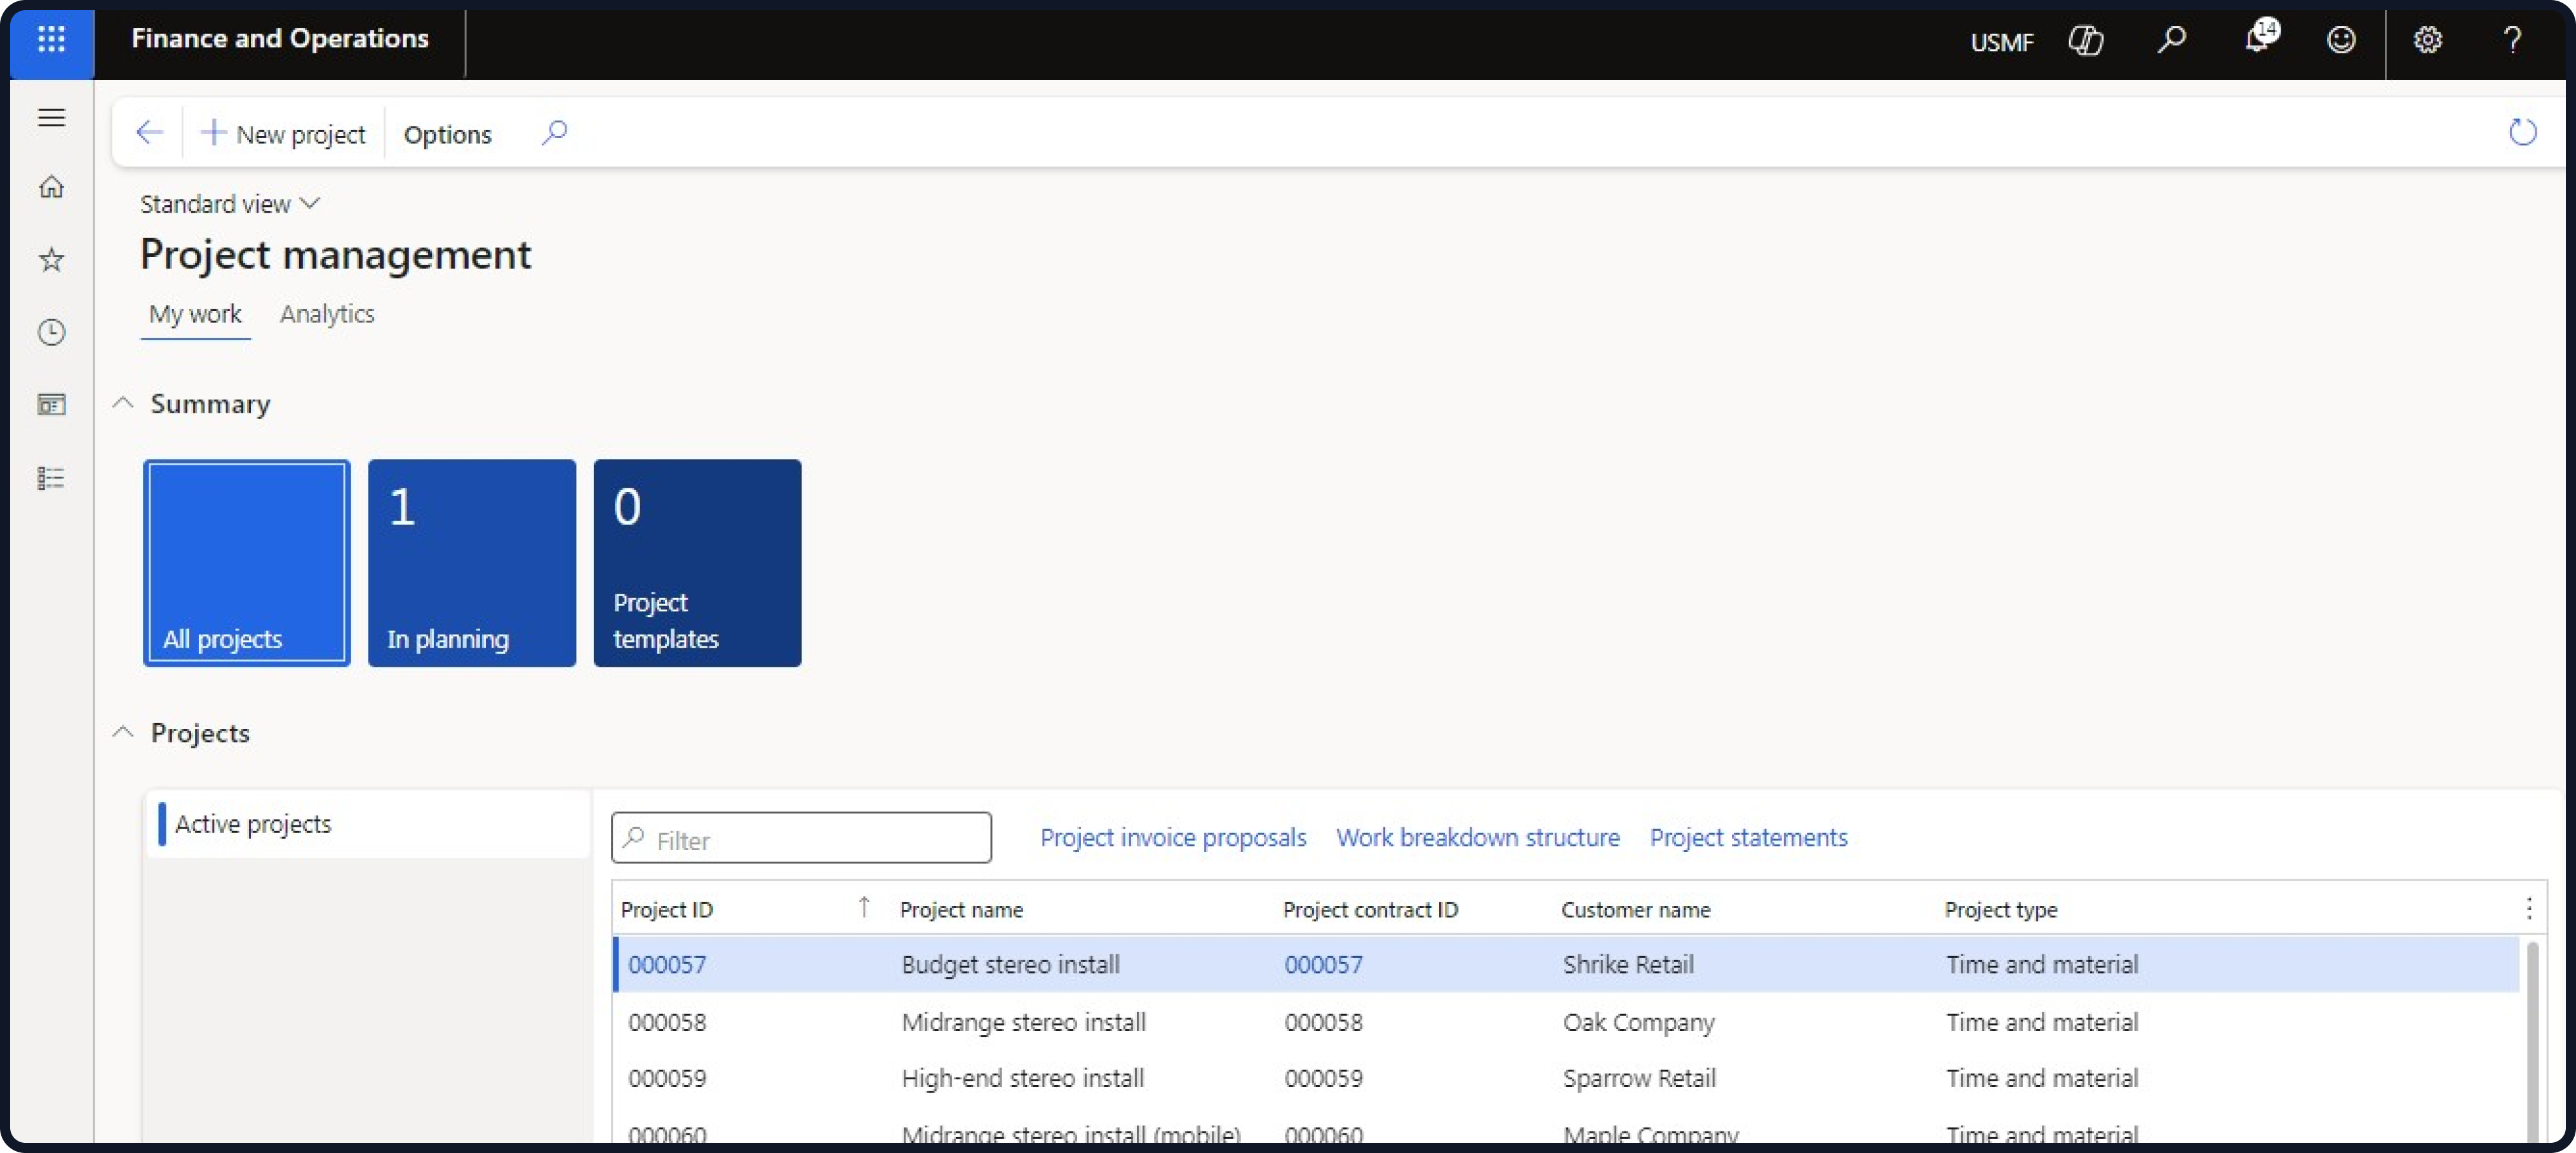Click Finance and Operations title
The height and width of the screenshot is (1153, 2576).
[280, 39]
